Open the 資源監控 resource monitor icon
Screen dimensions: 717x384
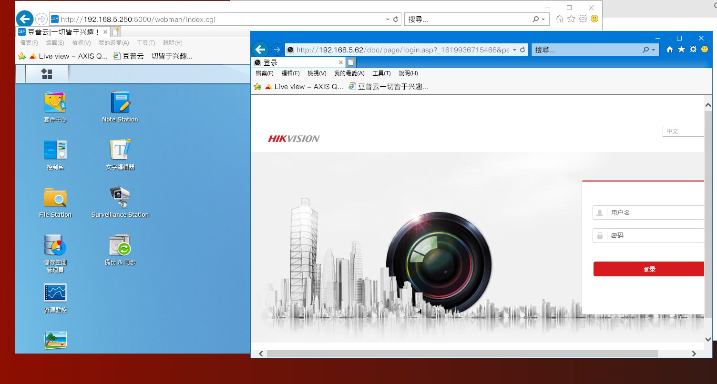[55, 293]
